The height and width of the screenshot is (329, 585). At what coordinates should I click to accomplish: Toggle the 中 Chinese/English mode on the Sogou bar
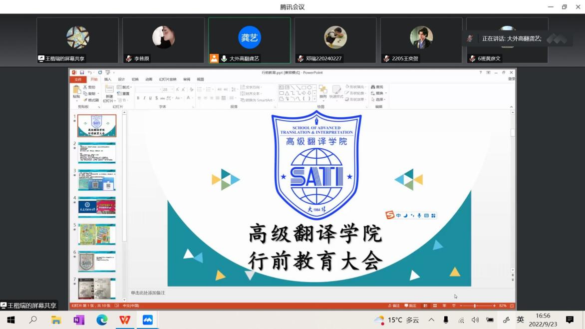click(398, 216)
